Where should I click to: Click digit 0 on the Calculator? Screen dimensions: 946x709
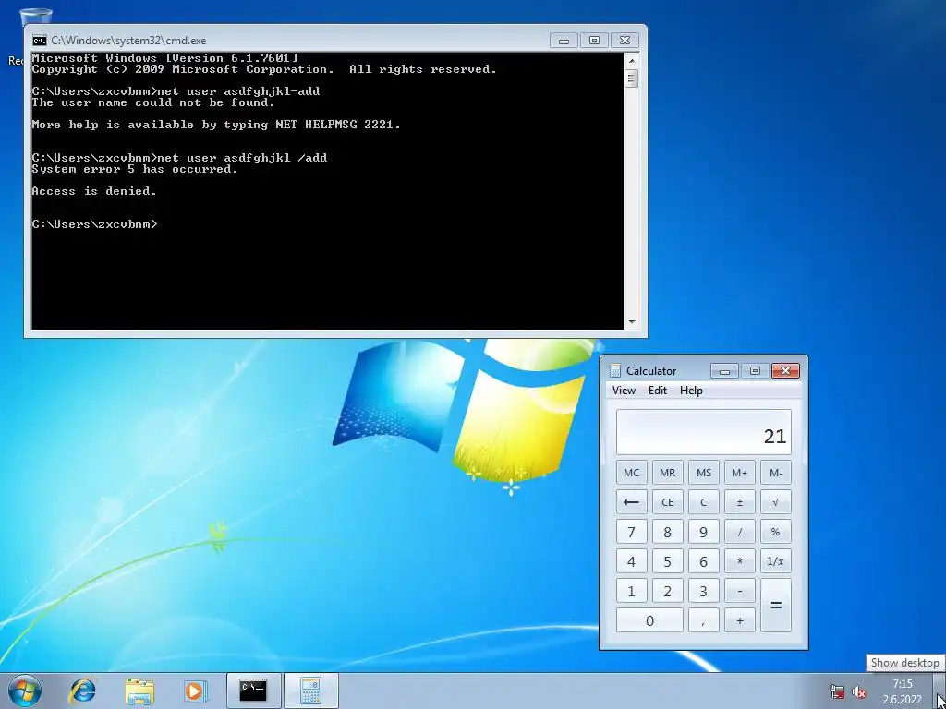(649, 620)
